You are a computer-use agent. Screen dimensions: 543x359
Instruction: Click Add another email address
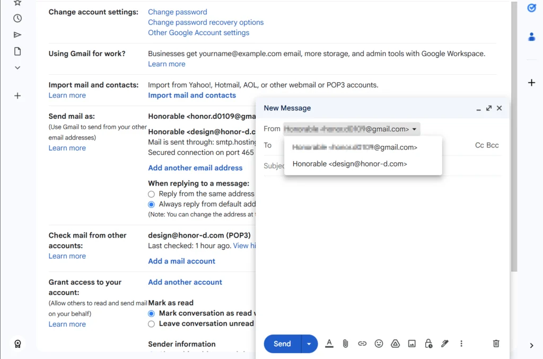point(195,168)
